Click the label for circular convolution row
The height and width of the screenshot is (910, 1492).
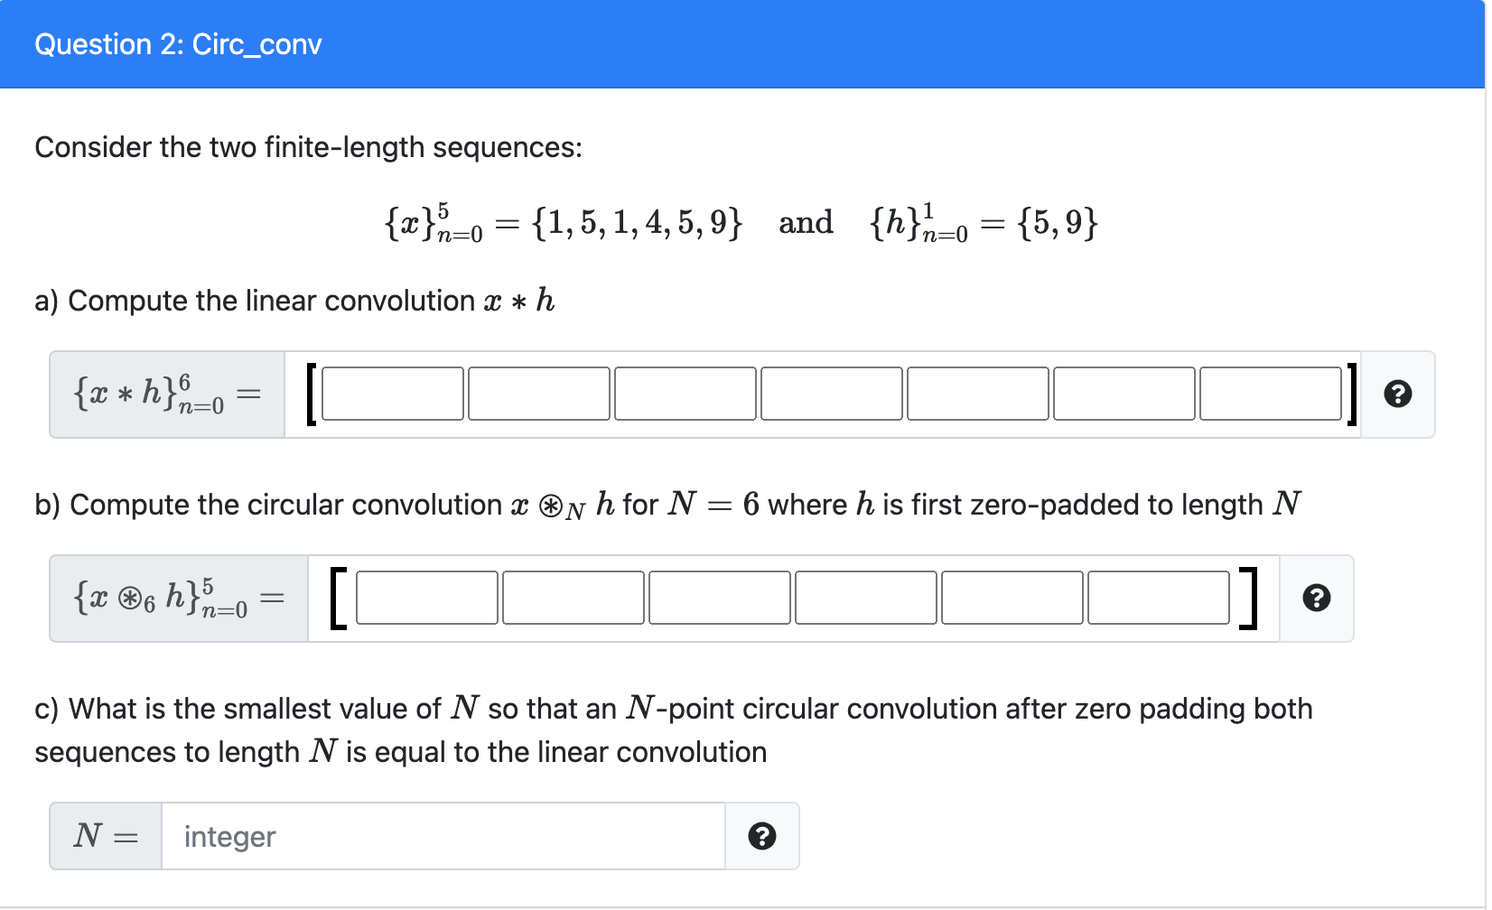click(177, 598)
